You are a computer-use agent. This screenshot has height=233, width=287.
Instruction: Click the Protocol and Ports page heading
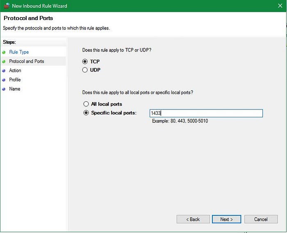(28, 18)
